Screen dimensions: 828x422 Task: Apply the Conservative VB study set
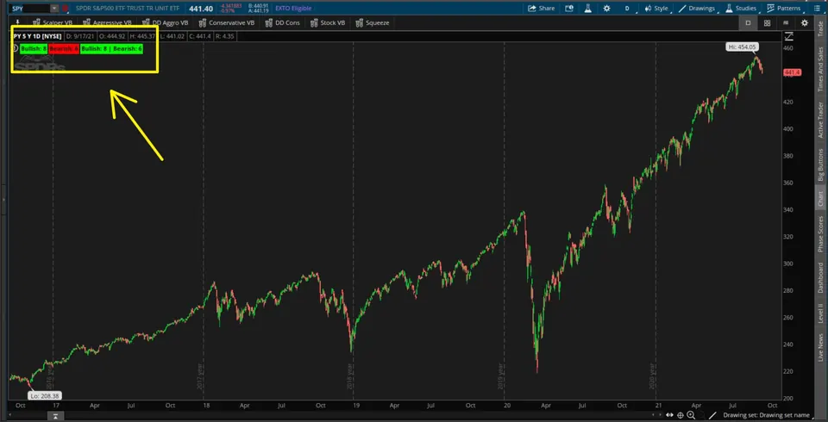(227, 22)
